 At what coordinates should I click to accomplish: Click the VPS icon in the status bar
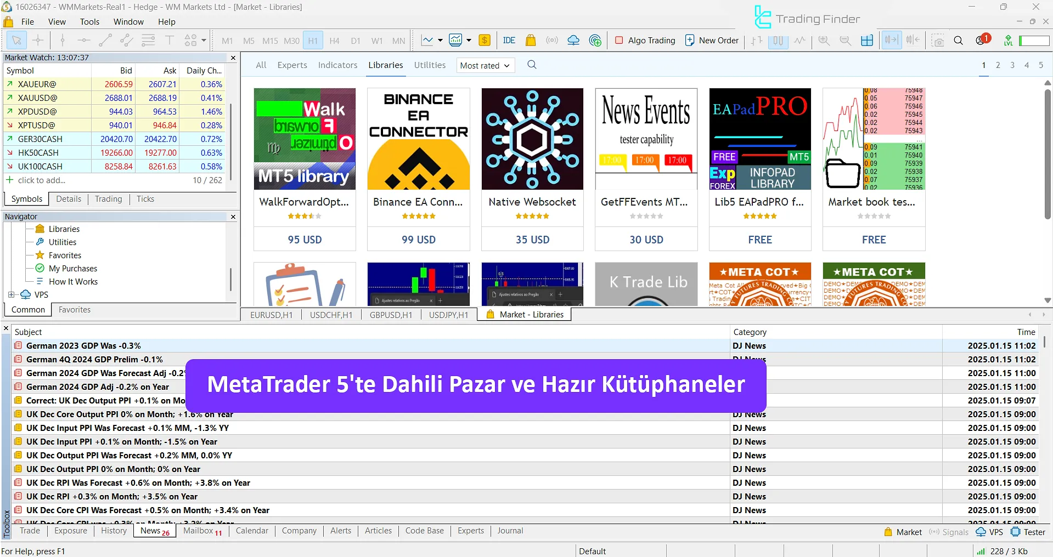click(990, 532)
